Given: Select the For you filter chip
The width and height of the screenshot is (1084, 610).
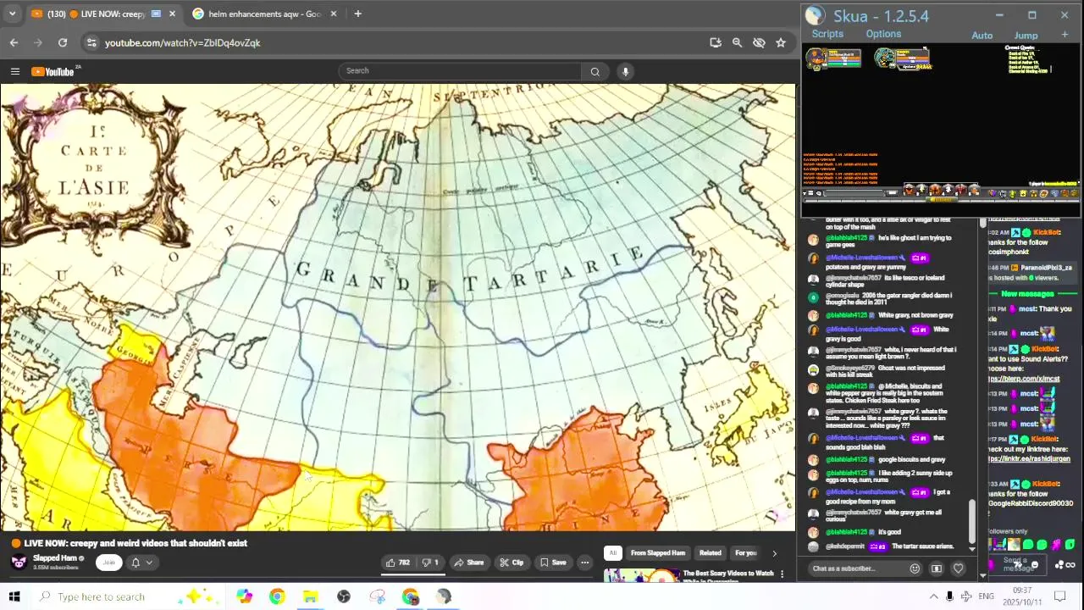Looking at the screenshot, I should click(745, 553).
